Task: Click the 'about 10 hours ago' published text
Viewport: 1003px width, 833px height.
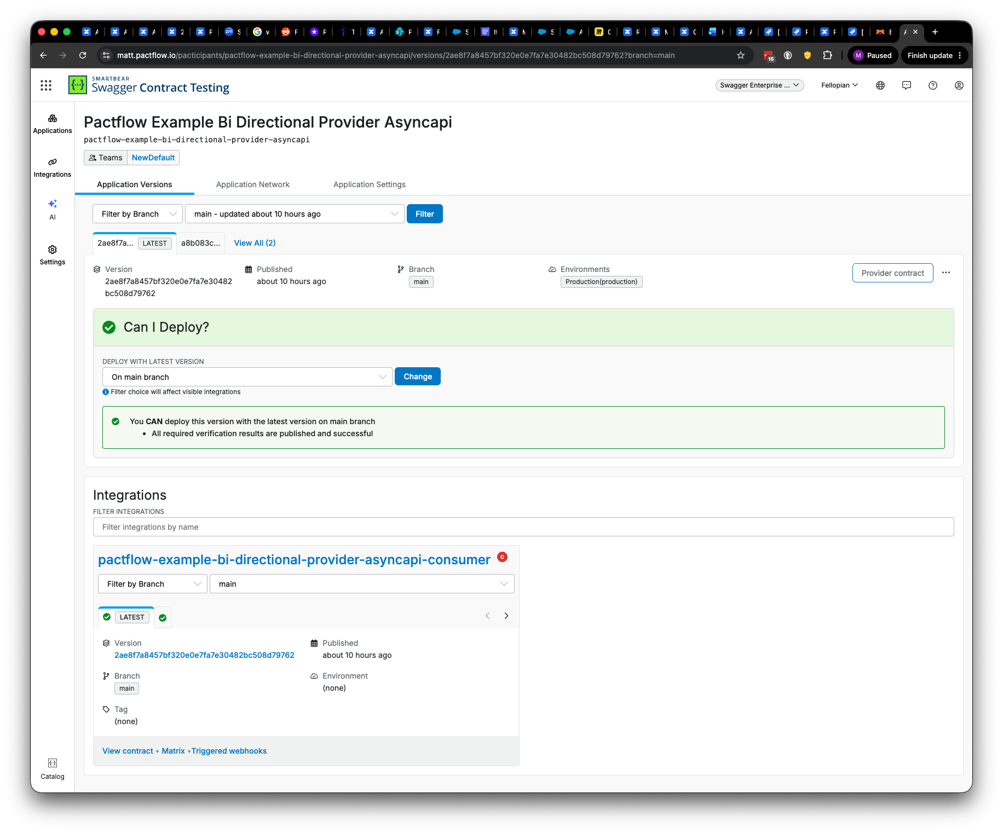Action: [291, 281]
